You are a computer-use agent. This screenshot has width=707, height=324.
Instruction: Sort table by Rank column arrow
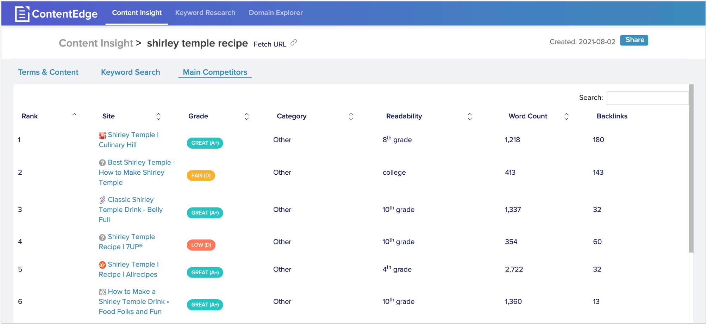[x=74, y=114]
